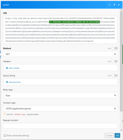The image size is (123, 140).
Task: Click the plus icon beside Add parameter
Action: click(x=7, y=82)
